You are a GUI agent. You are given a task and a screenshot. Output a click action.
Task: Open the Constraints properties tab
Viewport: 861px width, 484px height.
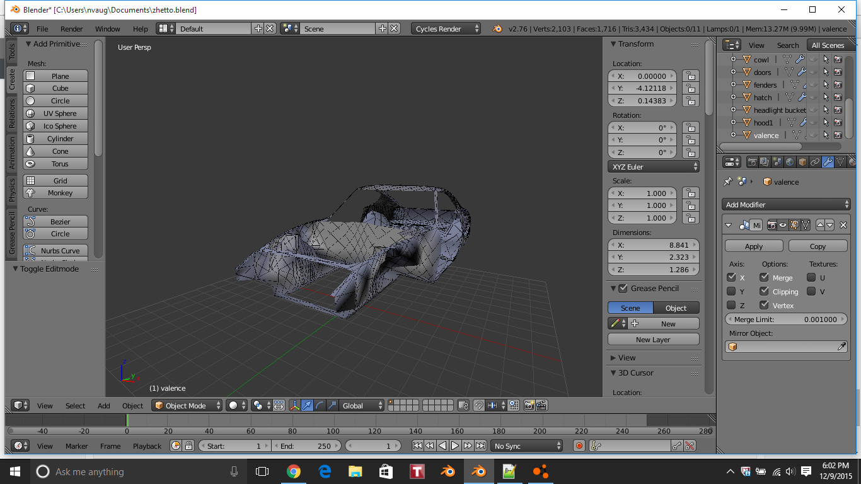click(x=815, y=162)
